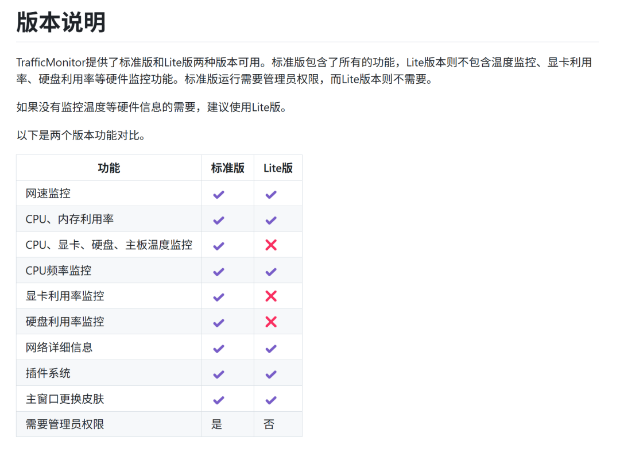Click the 网速监控 standard version checkmark
Viewport: 620px width, 456px height.
(x=218, y=194)
